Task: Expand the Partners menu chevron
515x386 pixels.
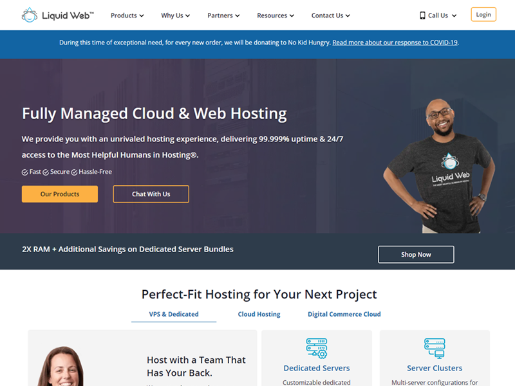Action: (x=238, y=15)
